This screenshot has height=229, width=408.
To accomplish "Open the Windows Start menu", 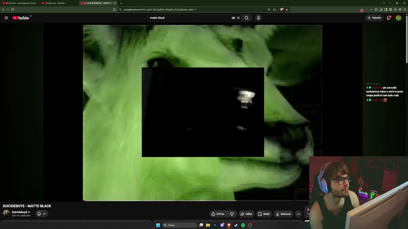I will [158, 225].
